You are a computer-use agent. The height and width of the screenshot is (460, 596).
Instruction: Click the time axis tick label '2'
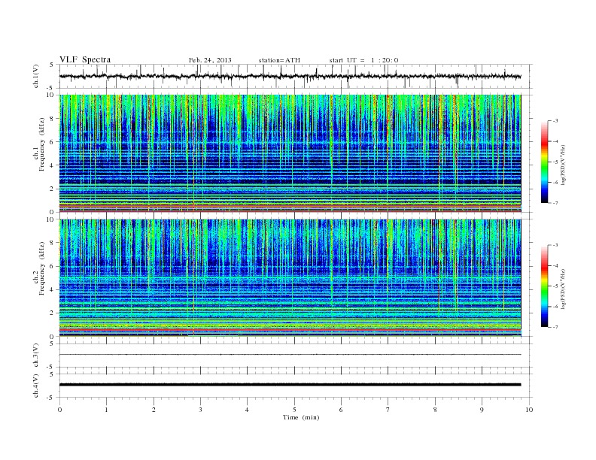(154, 410)
